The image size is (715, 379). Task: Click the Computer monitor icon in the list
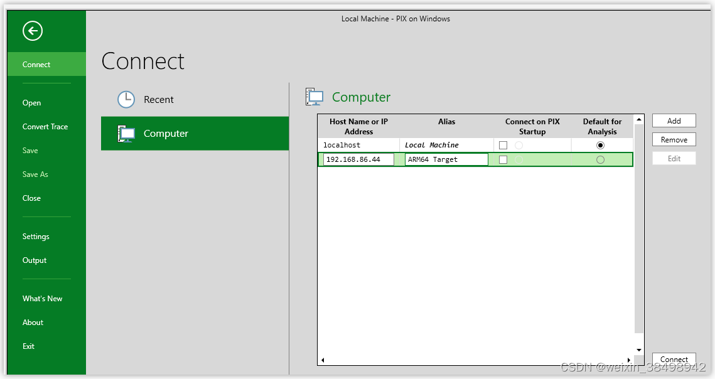pos(126,134)
